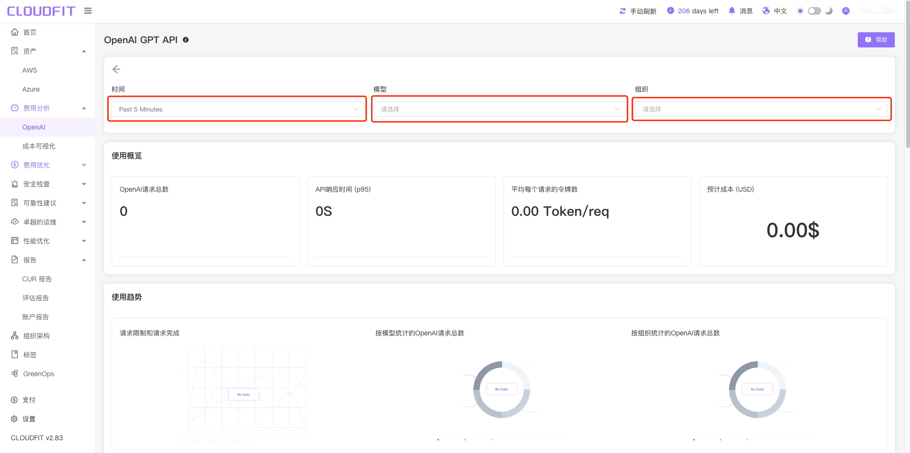Collapse the 资产 section chevron

point(84,51)
